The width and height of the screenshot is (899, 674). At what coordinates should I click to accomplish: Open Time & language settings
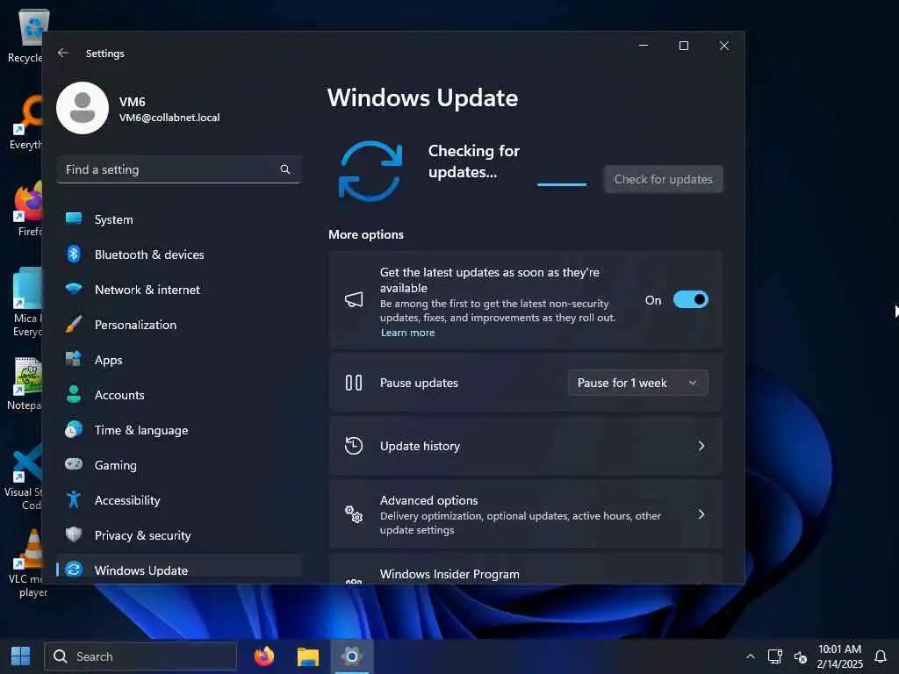179,430
